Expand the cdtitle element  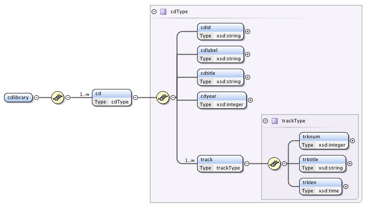(247, 77)
